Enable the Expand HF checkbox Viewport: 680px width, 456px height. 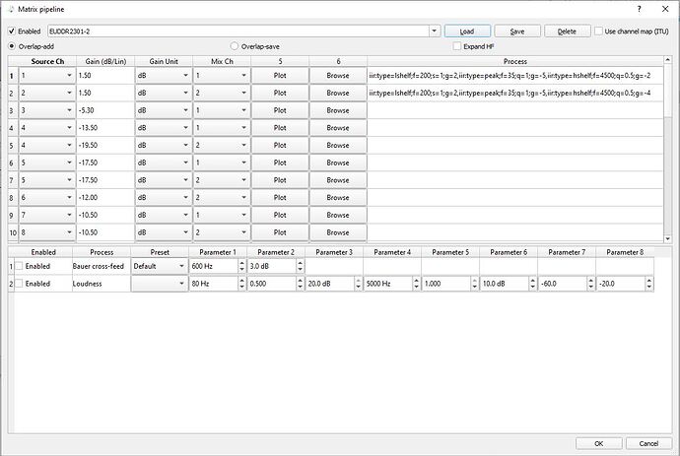[x=456, y=46]
